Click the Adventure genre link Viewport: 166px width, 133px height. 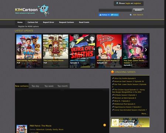[x=40, y=129]
